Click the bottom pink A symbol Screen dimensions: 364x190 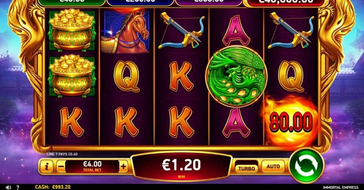coord(236,123)
